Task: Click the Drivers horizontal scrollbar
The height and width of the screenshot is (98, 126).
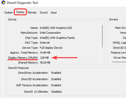Action: [119, 62]
